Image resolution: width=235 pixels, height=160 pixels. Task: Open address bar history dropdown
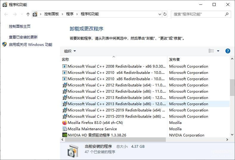click(x=160, y=14)
